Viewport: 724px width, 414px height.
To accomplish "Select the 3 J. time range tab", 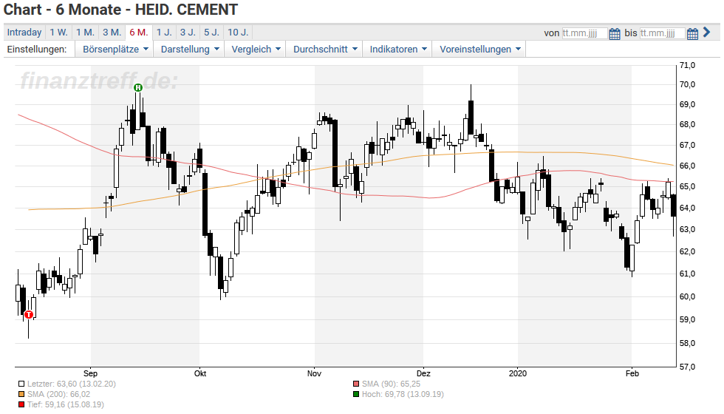I will [188, 33].
